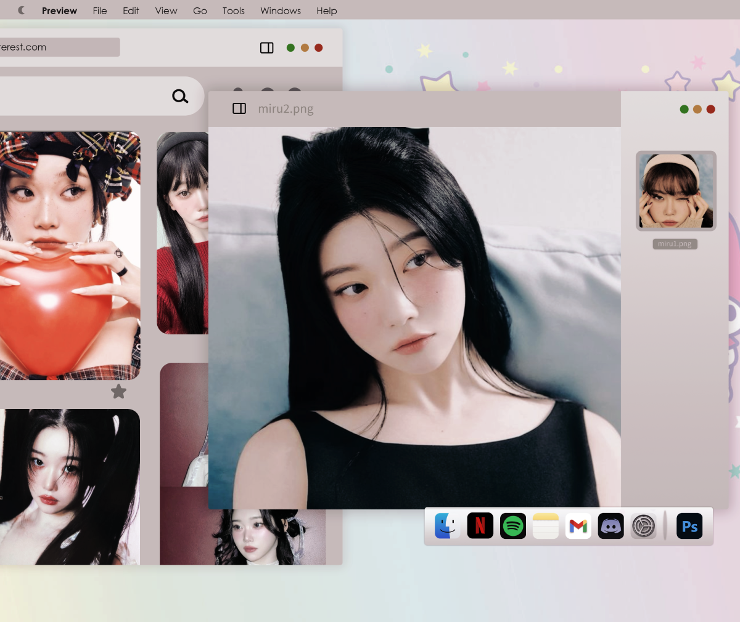This screenshot has width=740, height=622.
Task: Launch Photoshop from the dock
Action: point(689,526)
